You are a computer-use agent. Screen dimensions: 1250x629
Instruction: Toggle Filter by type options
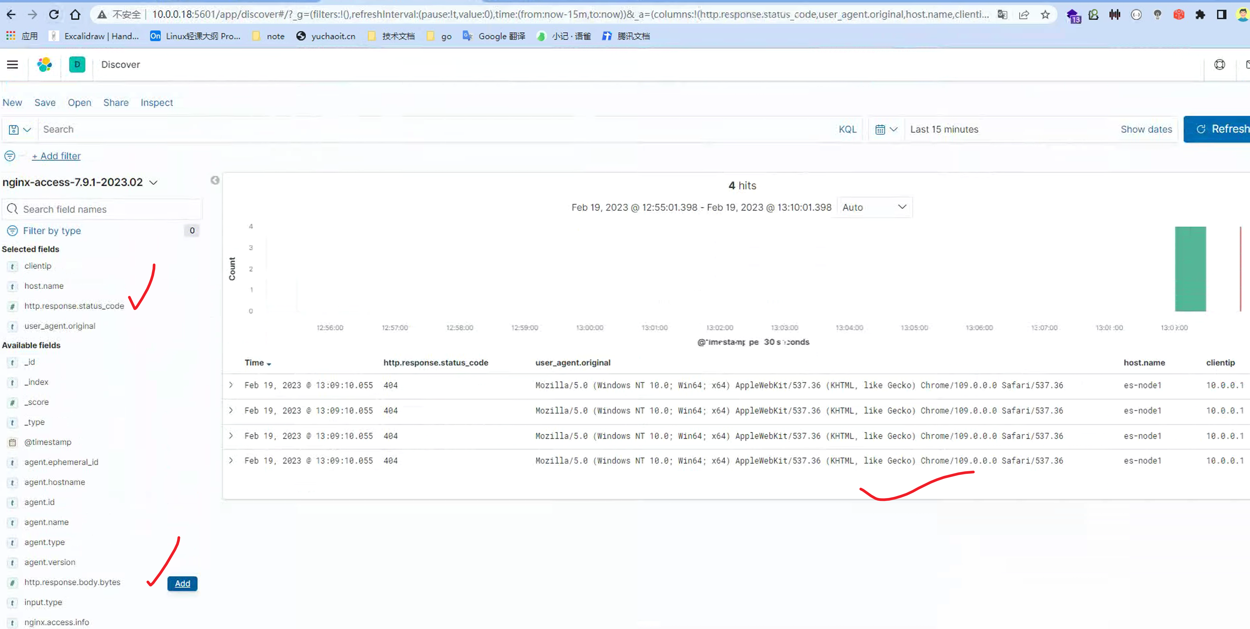pyautogui.click(x=52, y=231)
